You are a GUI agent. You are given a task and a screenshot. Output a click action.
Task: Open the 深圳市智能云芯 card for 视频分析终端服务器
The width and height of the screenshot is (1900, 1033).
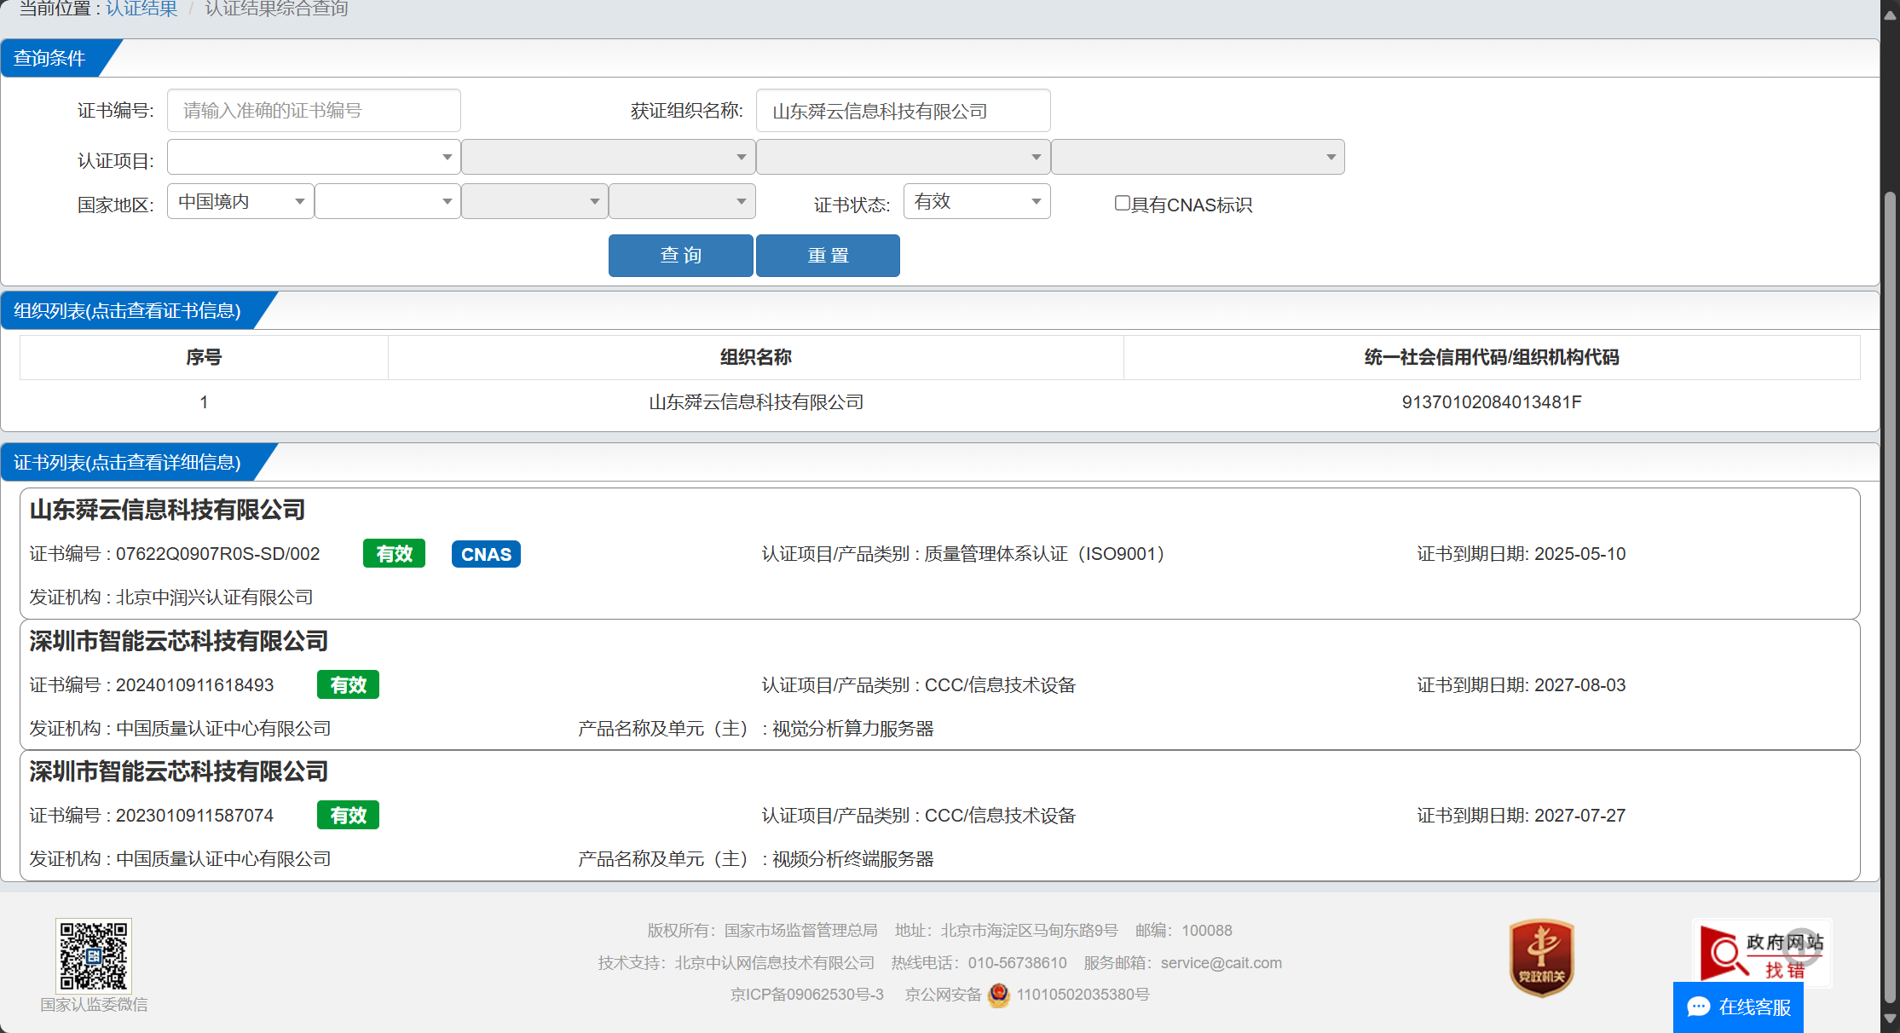click(x=940, y=816)
